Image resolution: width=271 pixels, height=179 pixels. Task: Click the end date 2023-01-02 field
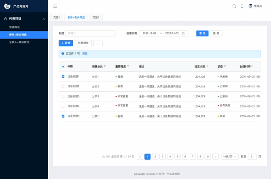coord(172,34)
